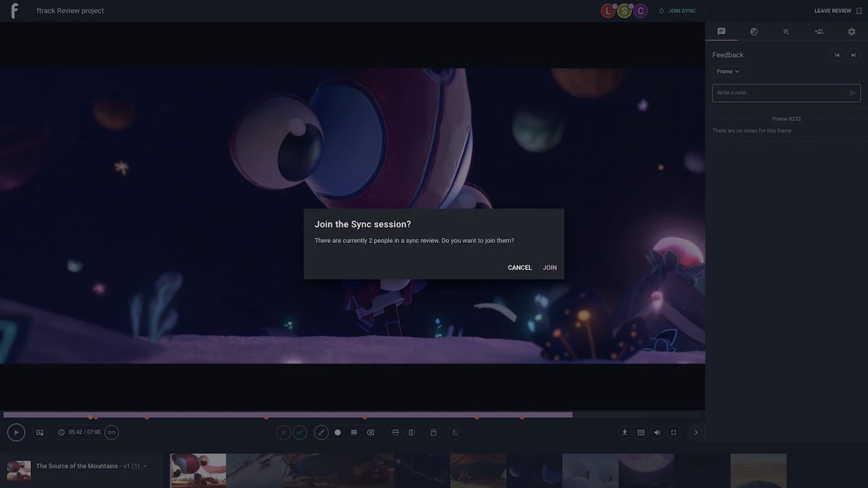Click the keyboard shortcuts icon
The width and height of the screenshot is (868, 488).
pyautogui.click(x=641, y=432)
